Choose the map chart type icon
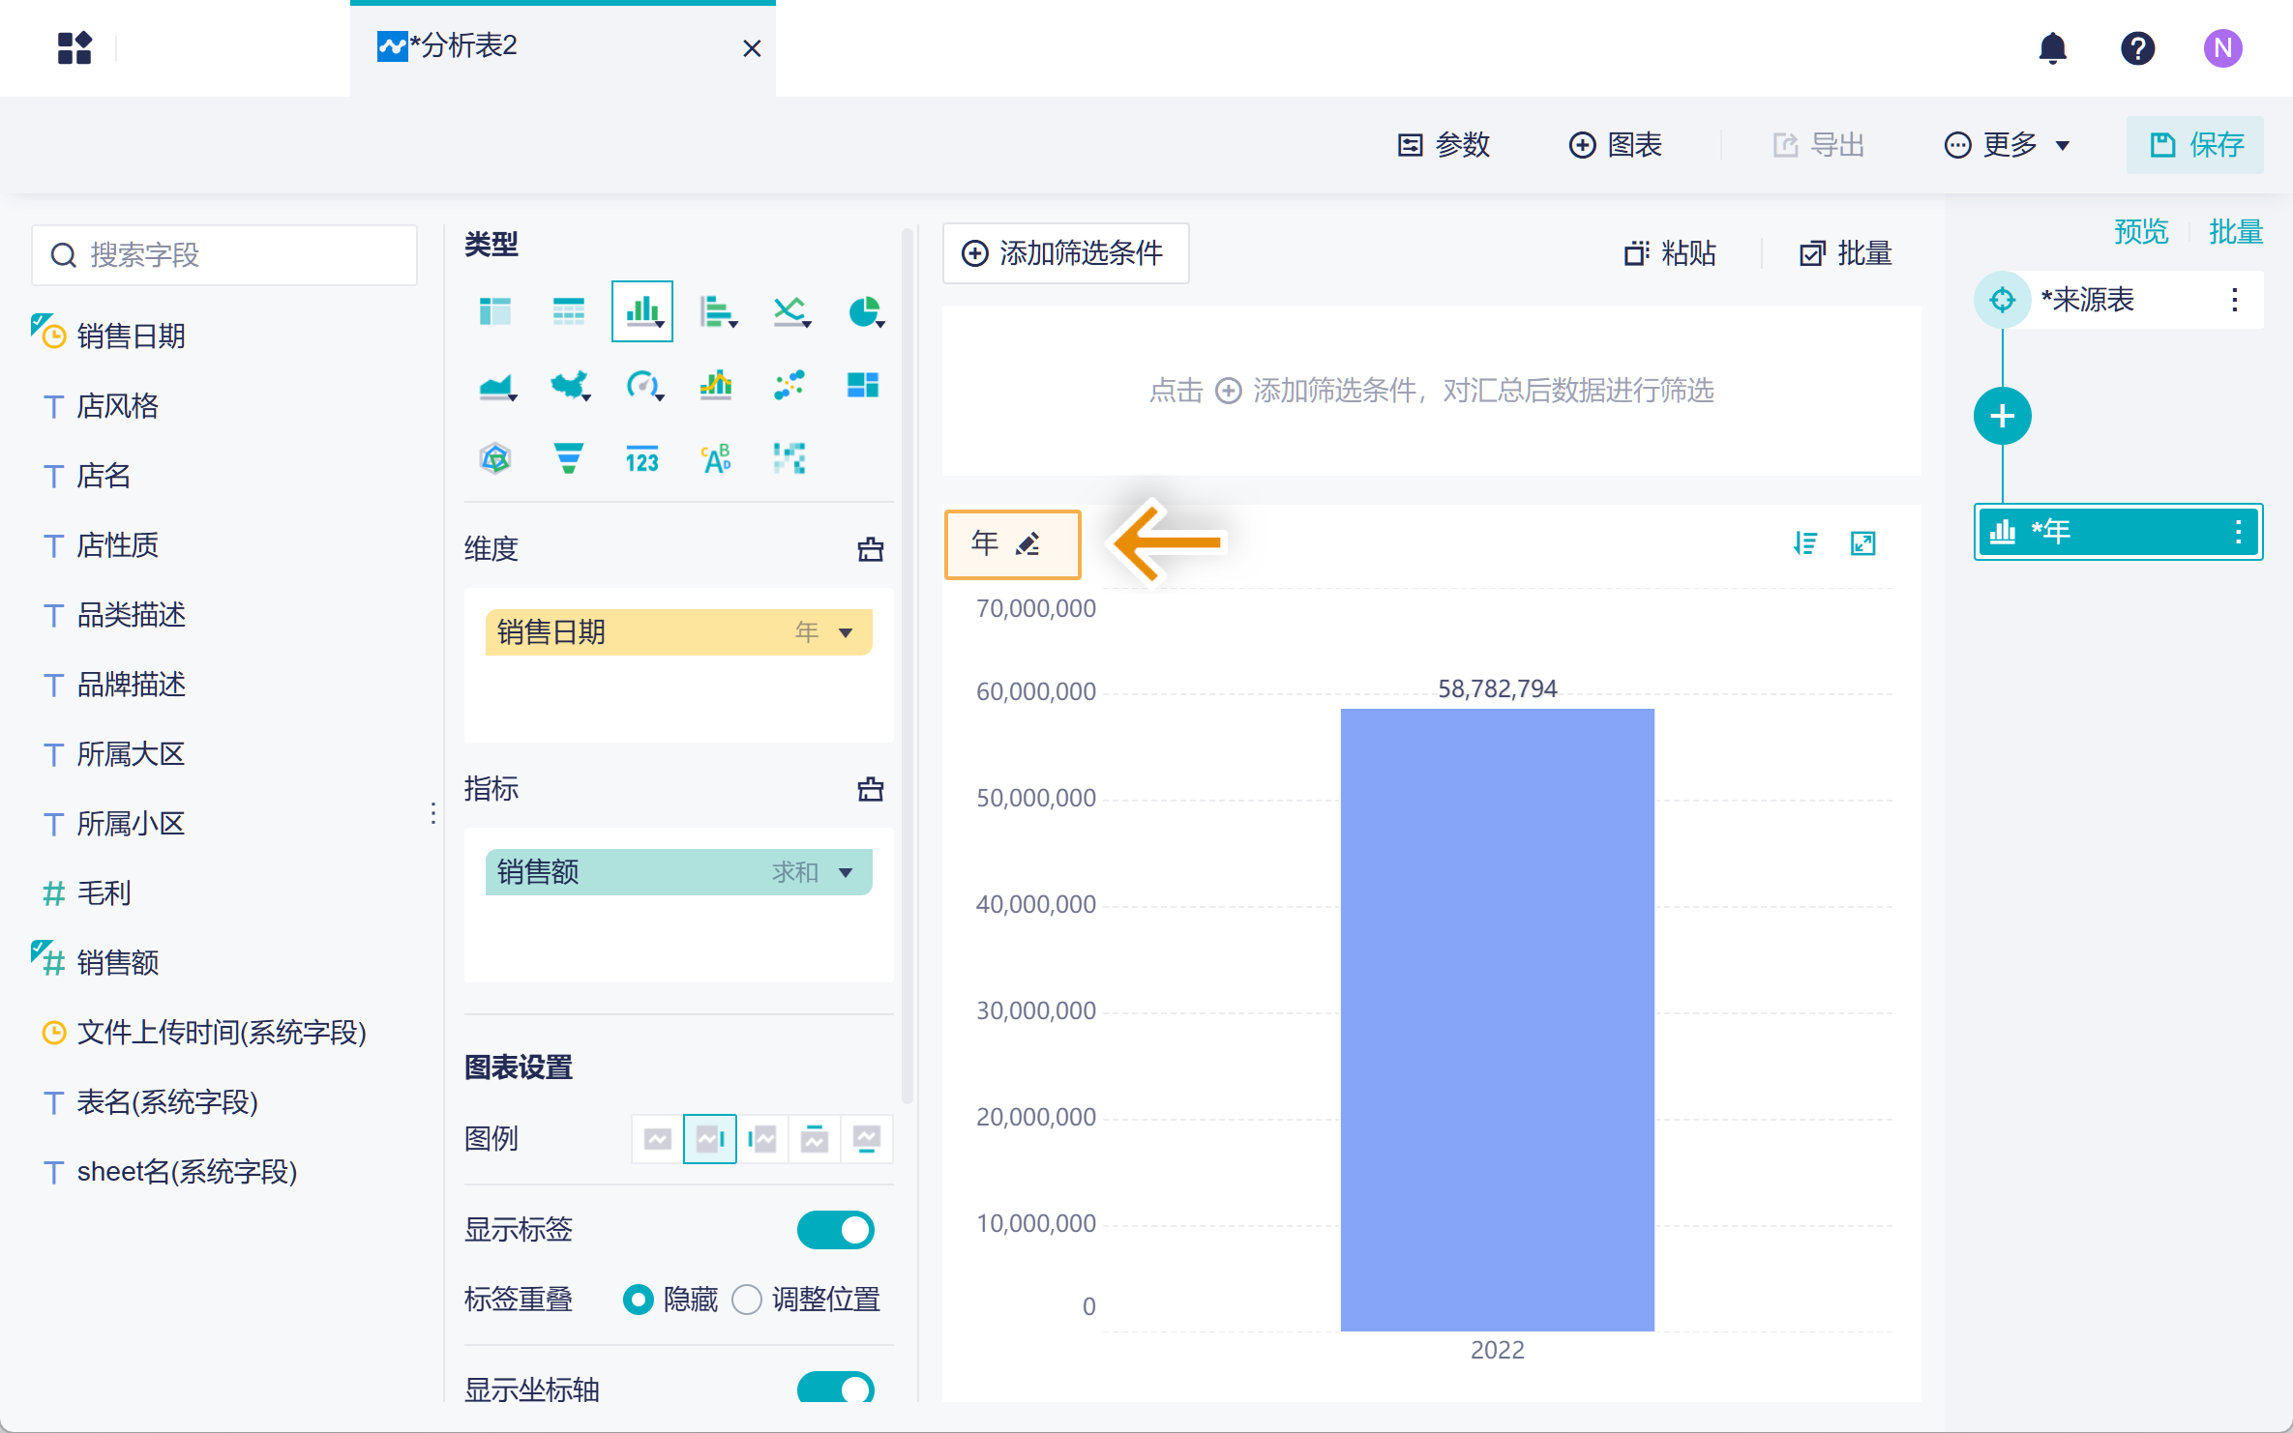 tap(570, 385)
